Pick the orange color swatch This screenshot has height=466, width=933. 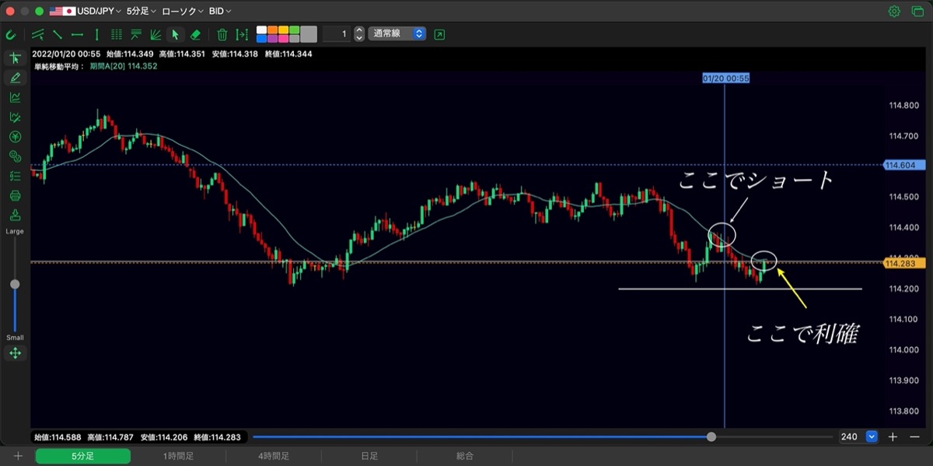272,30
